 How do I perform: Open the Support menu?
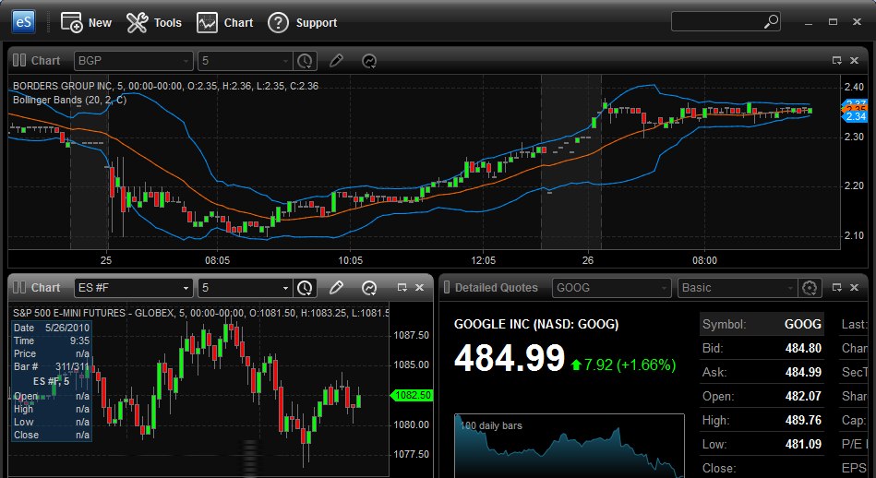coord(303,22)
